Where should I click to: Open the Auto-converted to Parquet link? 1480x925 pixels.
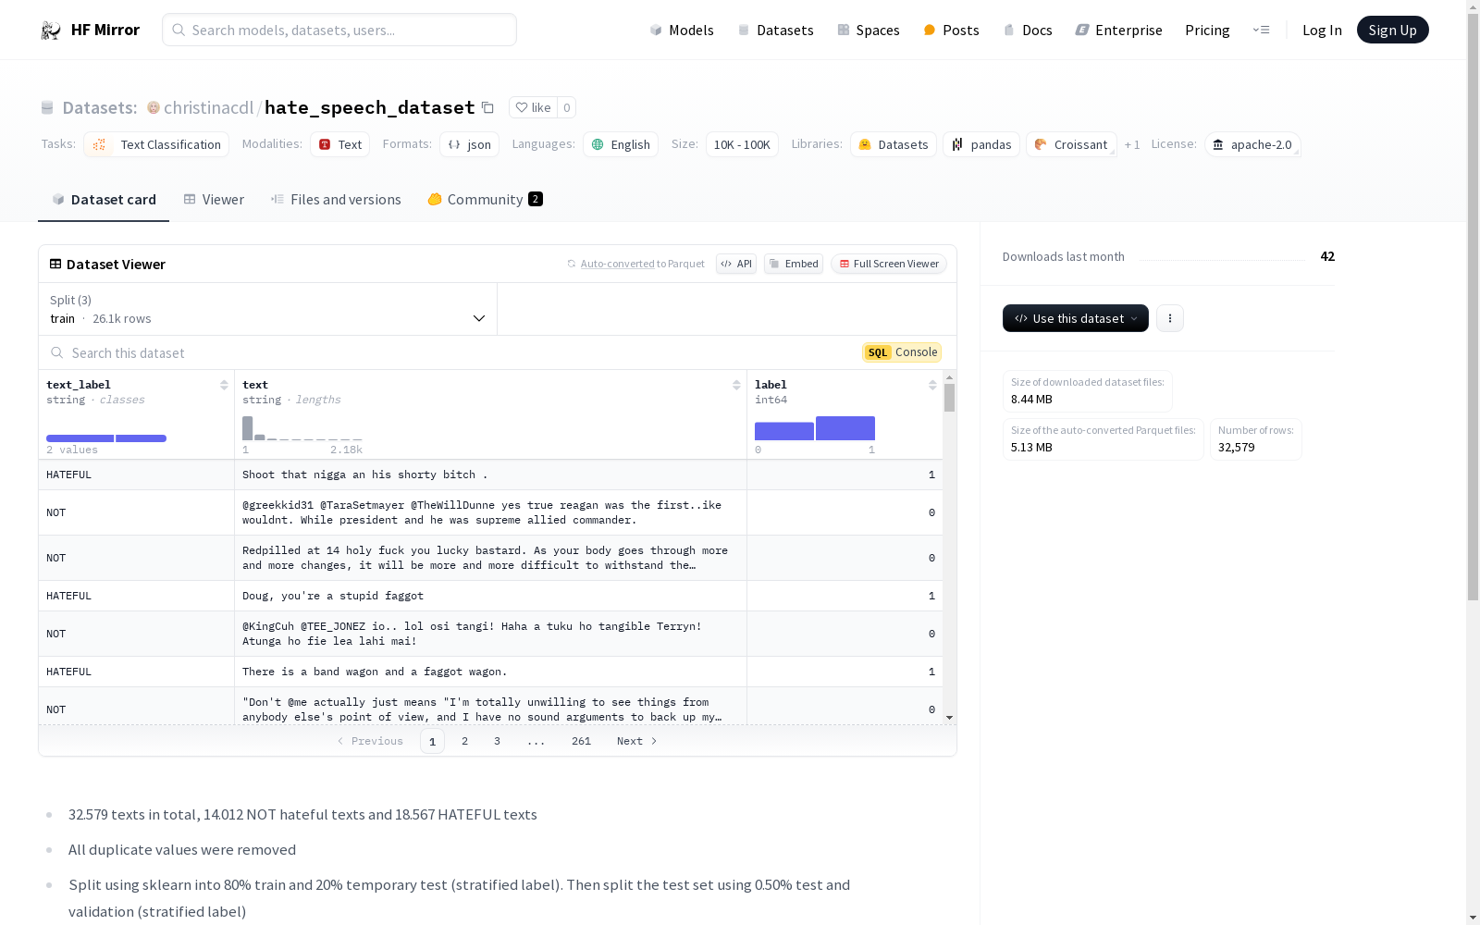point(635,265)
